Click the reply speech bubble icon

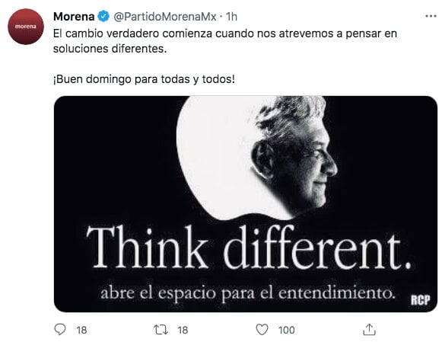click(x=60, y=329)
